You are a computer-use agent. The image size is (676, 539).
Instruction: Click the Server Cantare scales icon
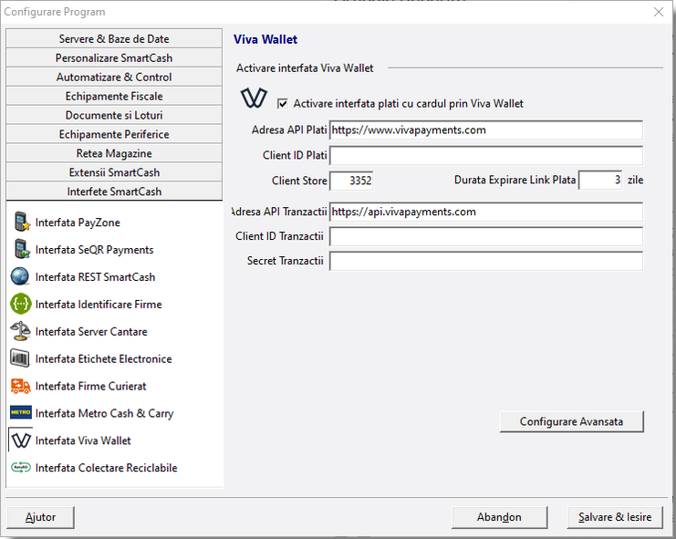[x=20, y=331]
